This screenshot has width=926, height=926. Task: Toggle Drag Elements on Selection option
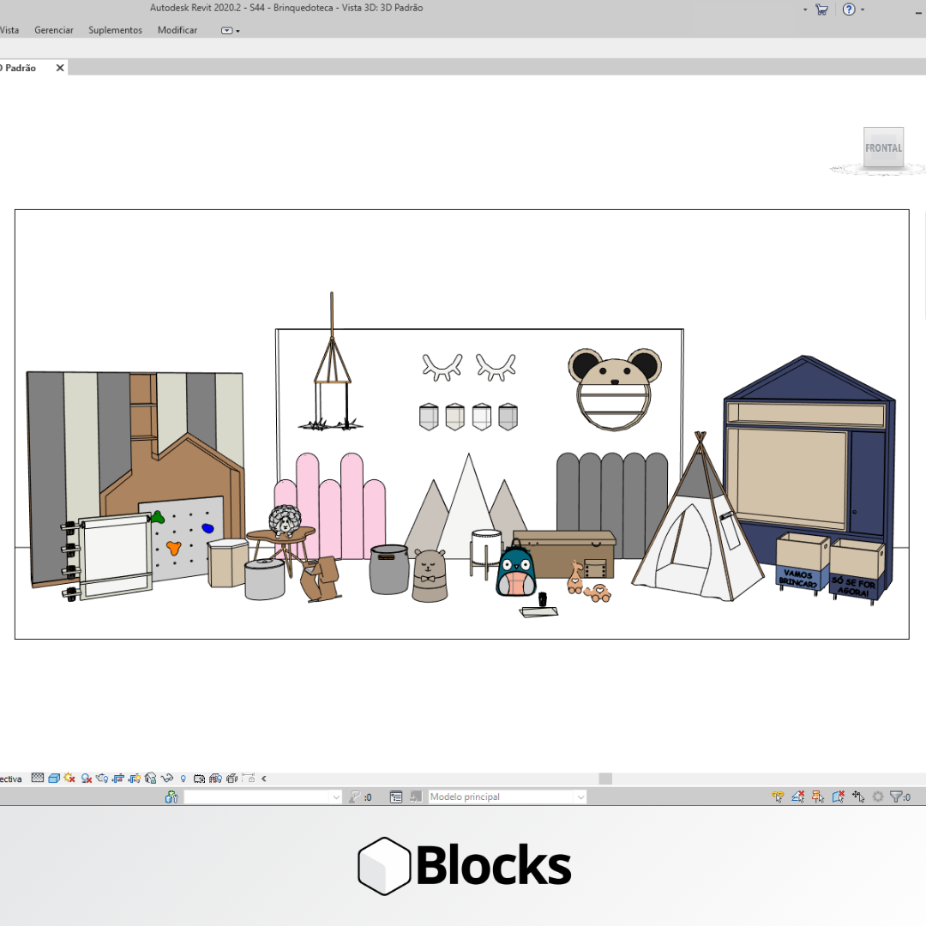[858, 797]
